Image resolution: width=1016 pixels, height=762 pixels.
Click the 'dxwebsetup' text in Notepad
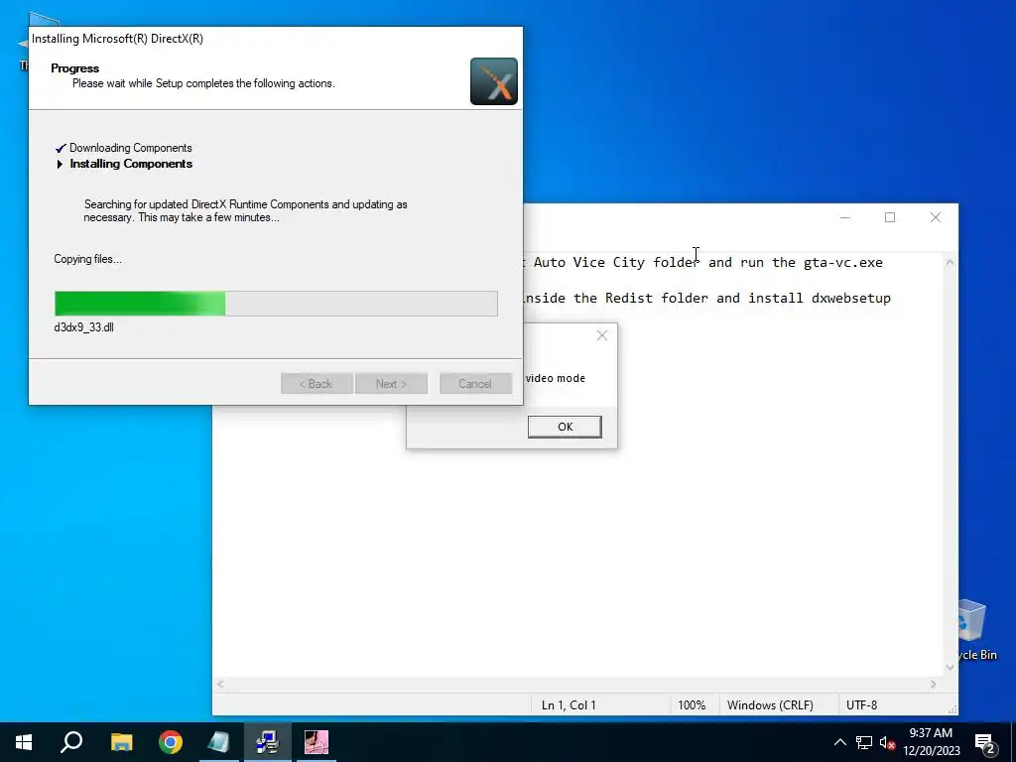[x=850, y=298]
